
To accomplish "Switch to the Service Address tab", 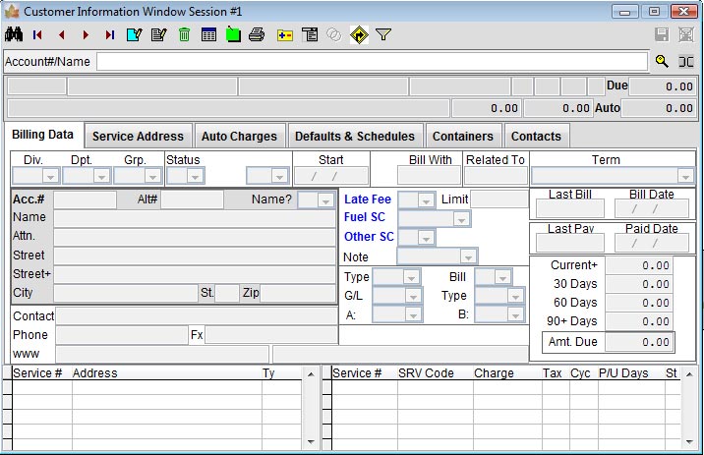I will (x=138, y=137).
